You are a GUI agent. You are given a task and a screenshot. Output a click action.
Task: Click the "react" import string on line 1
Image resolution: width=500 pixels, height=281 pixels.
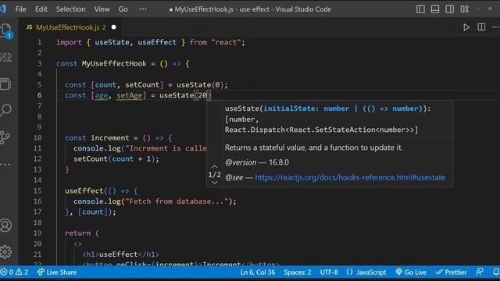(x=226, y=42)
